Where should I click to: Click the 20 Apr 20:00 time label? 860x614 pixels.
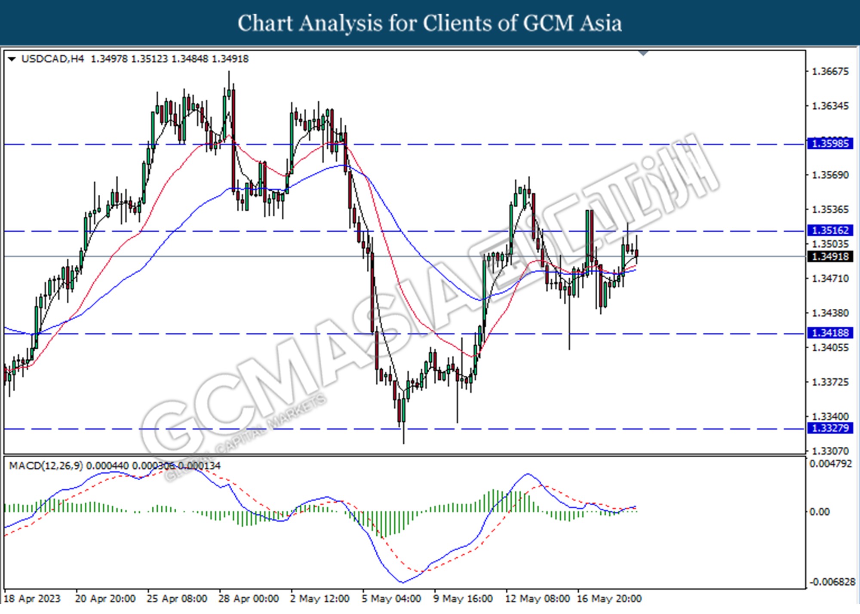coord(105,599)
